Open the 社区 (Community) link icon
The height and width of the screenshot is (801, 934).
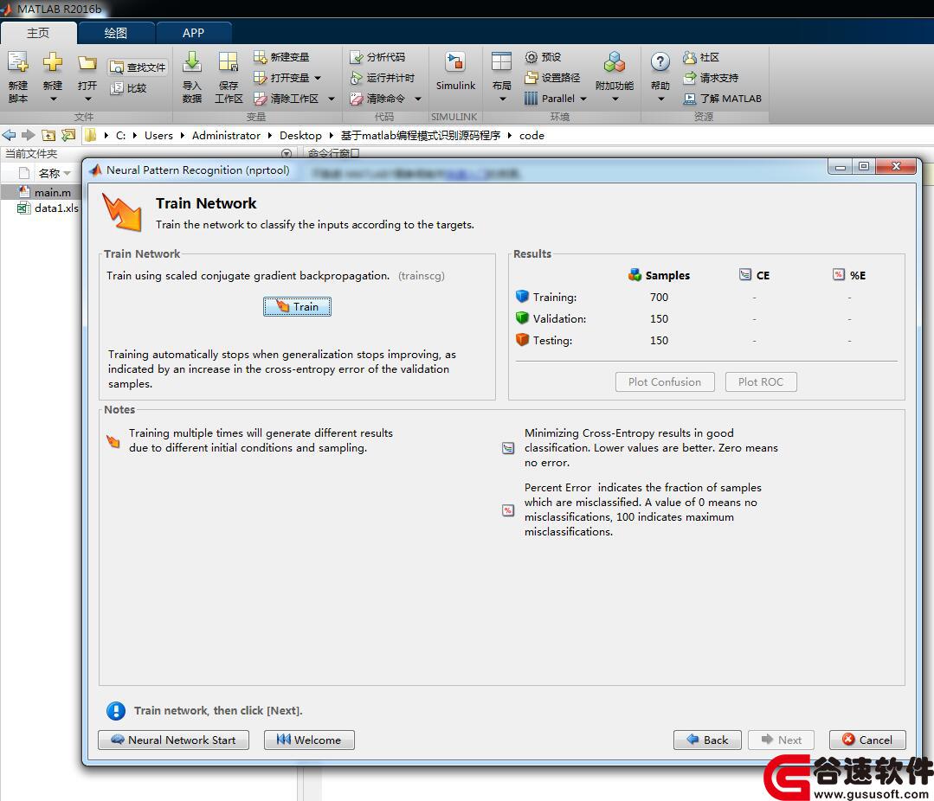click(690, 57)
